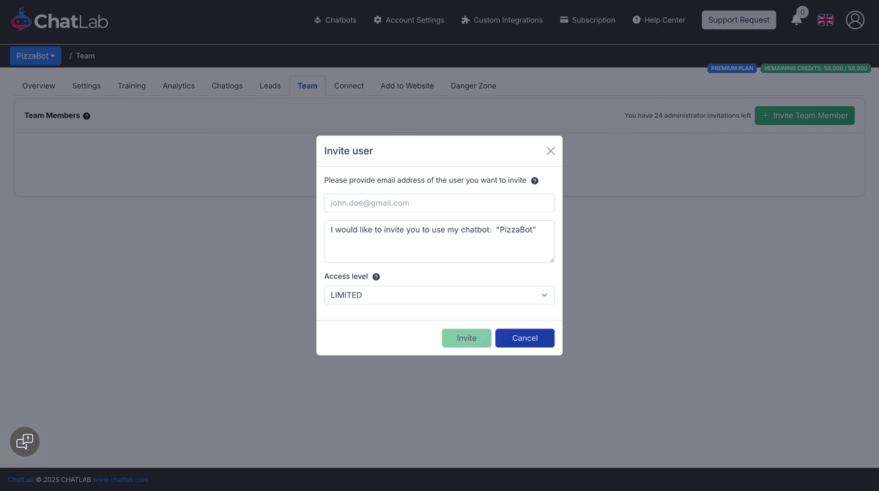This screenshot has width=879, height=491.
Task: Click the Invite button in the dialog
Action: [x=467, y=337]
